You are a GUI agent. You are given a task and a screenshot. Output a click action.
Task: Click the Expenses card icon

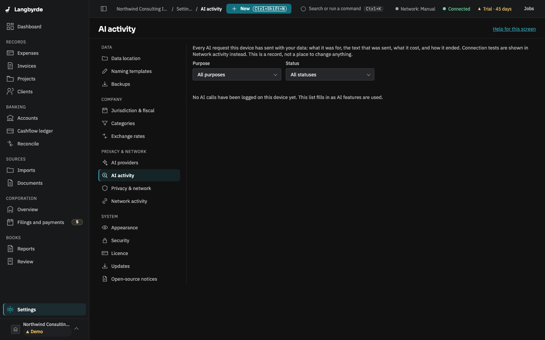click(10, 53)
